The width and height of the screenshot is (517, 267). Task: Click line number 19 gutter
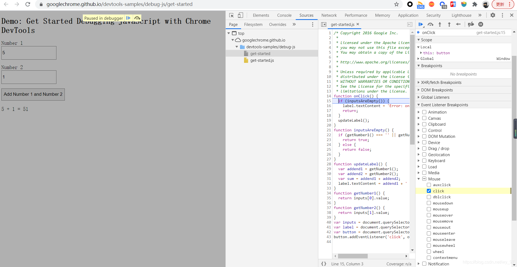329,120
